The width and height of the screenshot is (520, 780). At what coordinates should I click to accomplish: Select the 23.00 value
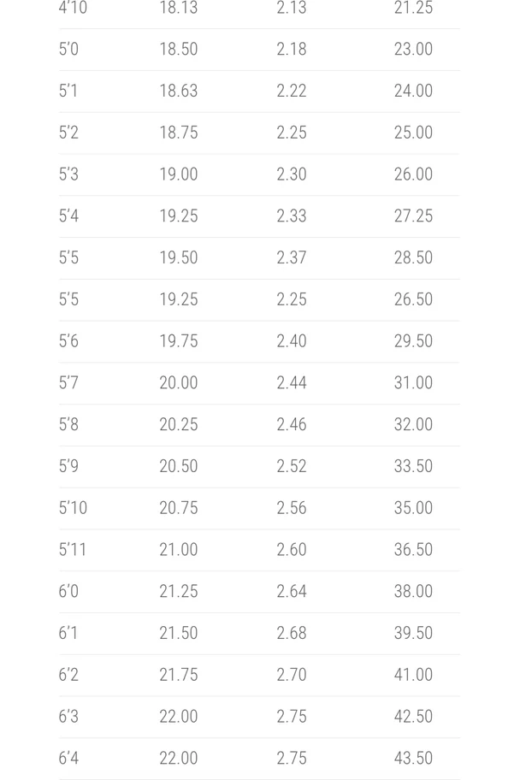click(413, 50)
